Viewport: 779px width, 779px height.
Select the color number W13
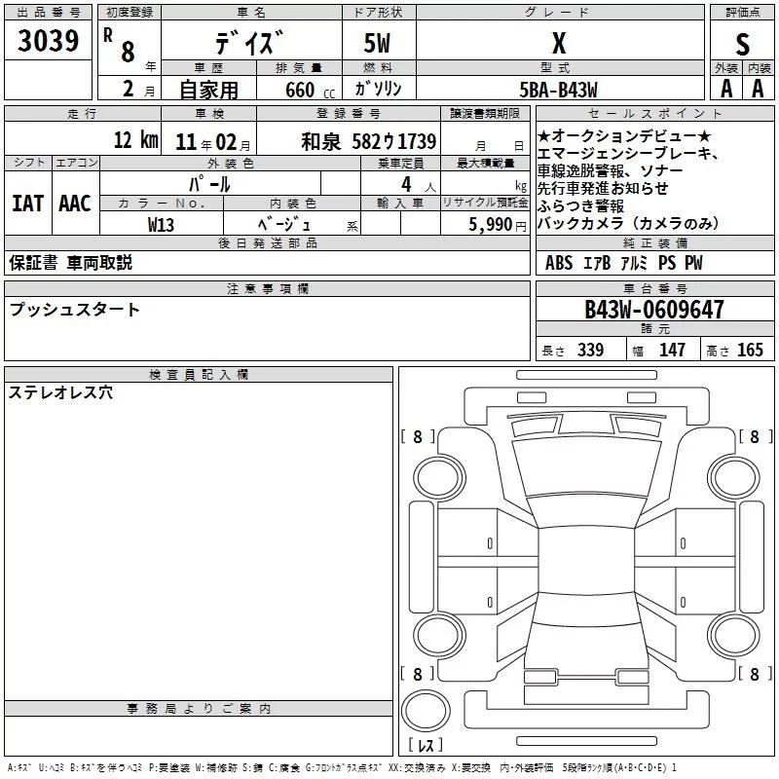(161, 225)
